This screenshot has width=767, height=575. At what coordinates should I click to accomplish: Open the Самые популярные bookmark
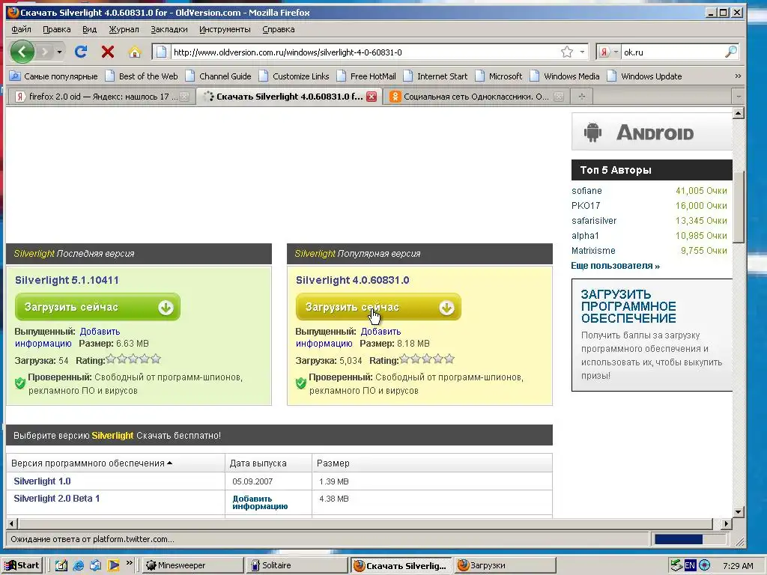click(x=54, y=76)
